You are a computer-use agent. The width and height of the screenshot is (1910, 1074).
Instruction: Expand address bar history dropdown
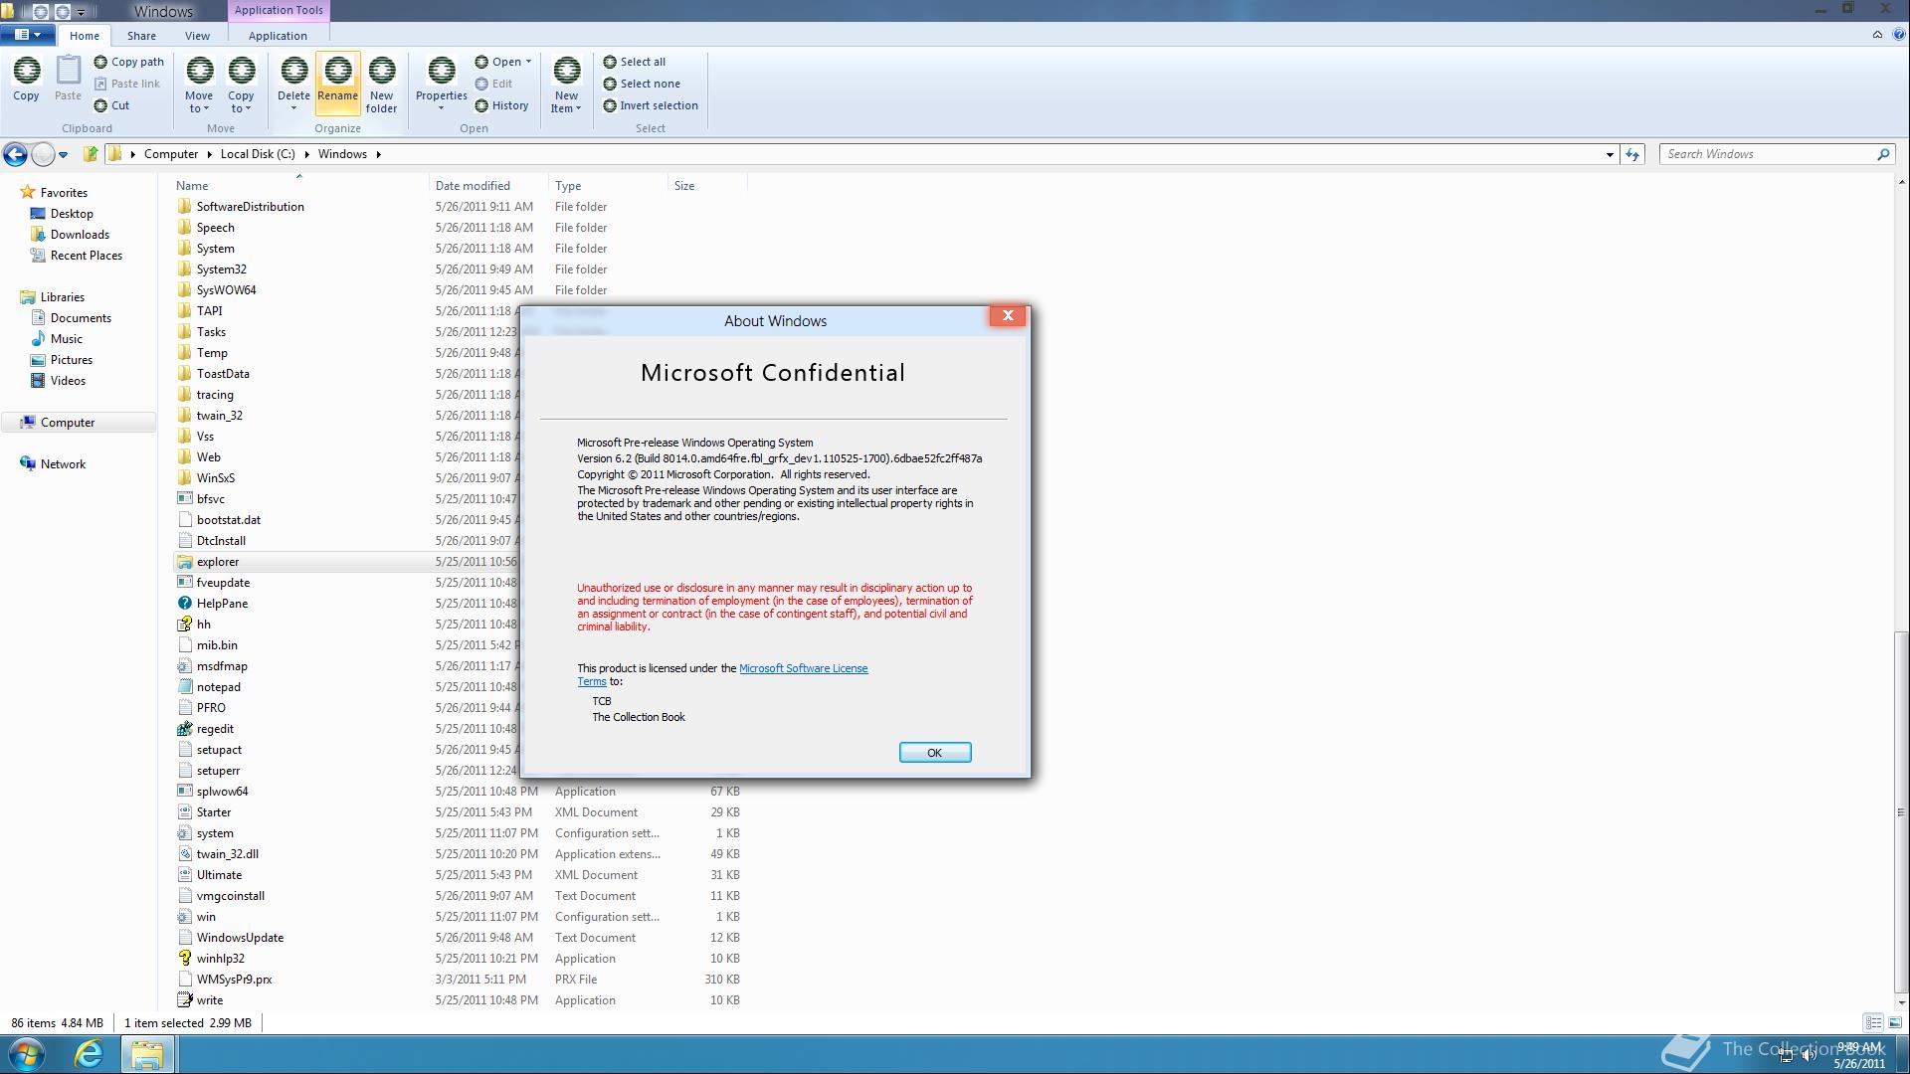pos(1610,154)
